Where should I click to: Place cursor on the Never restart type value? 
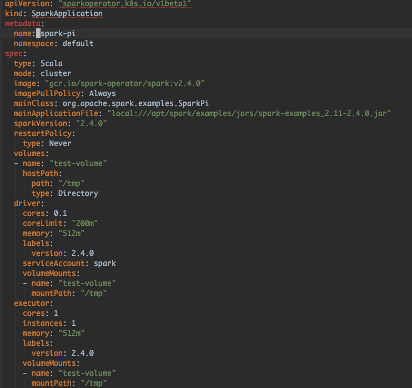click(60, 143)
